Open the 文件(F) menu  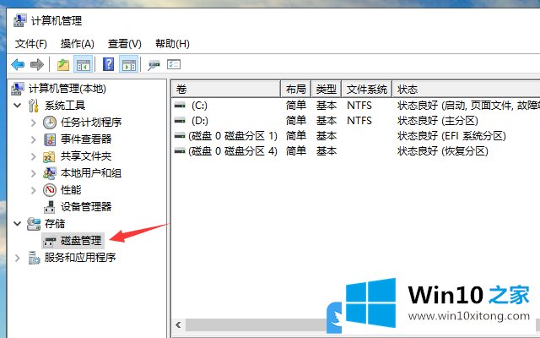[x=30, y=44]
